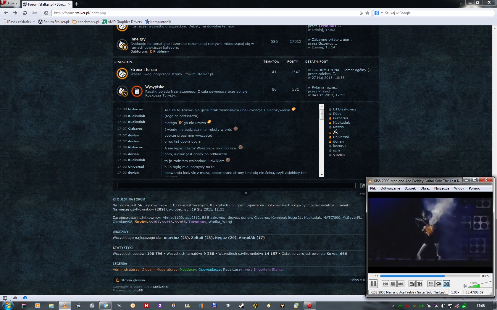
Task: Open VLC Obraz menu
Action: 425,188
